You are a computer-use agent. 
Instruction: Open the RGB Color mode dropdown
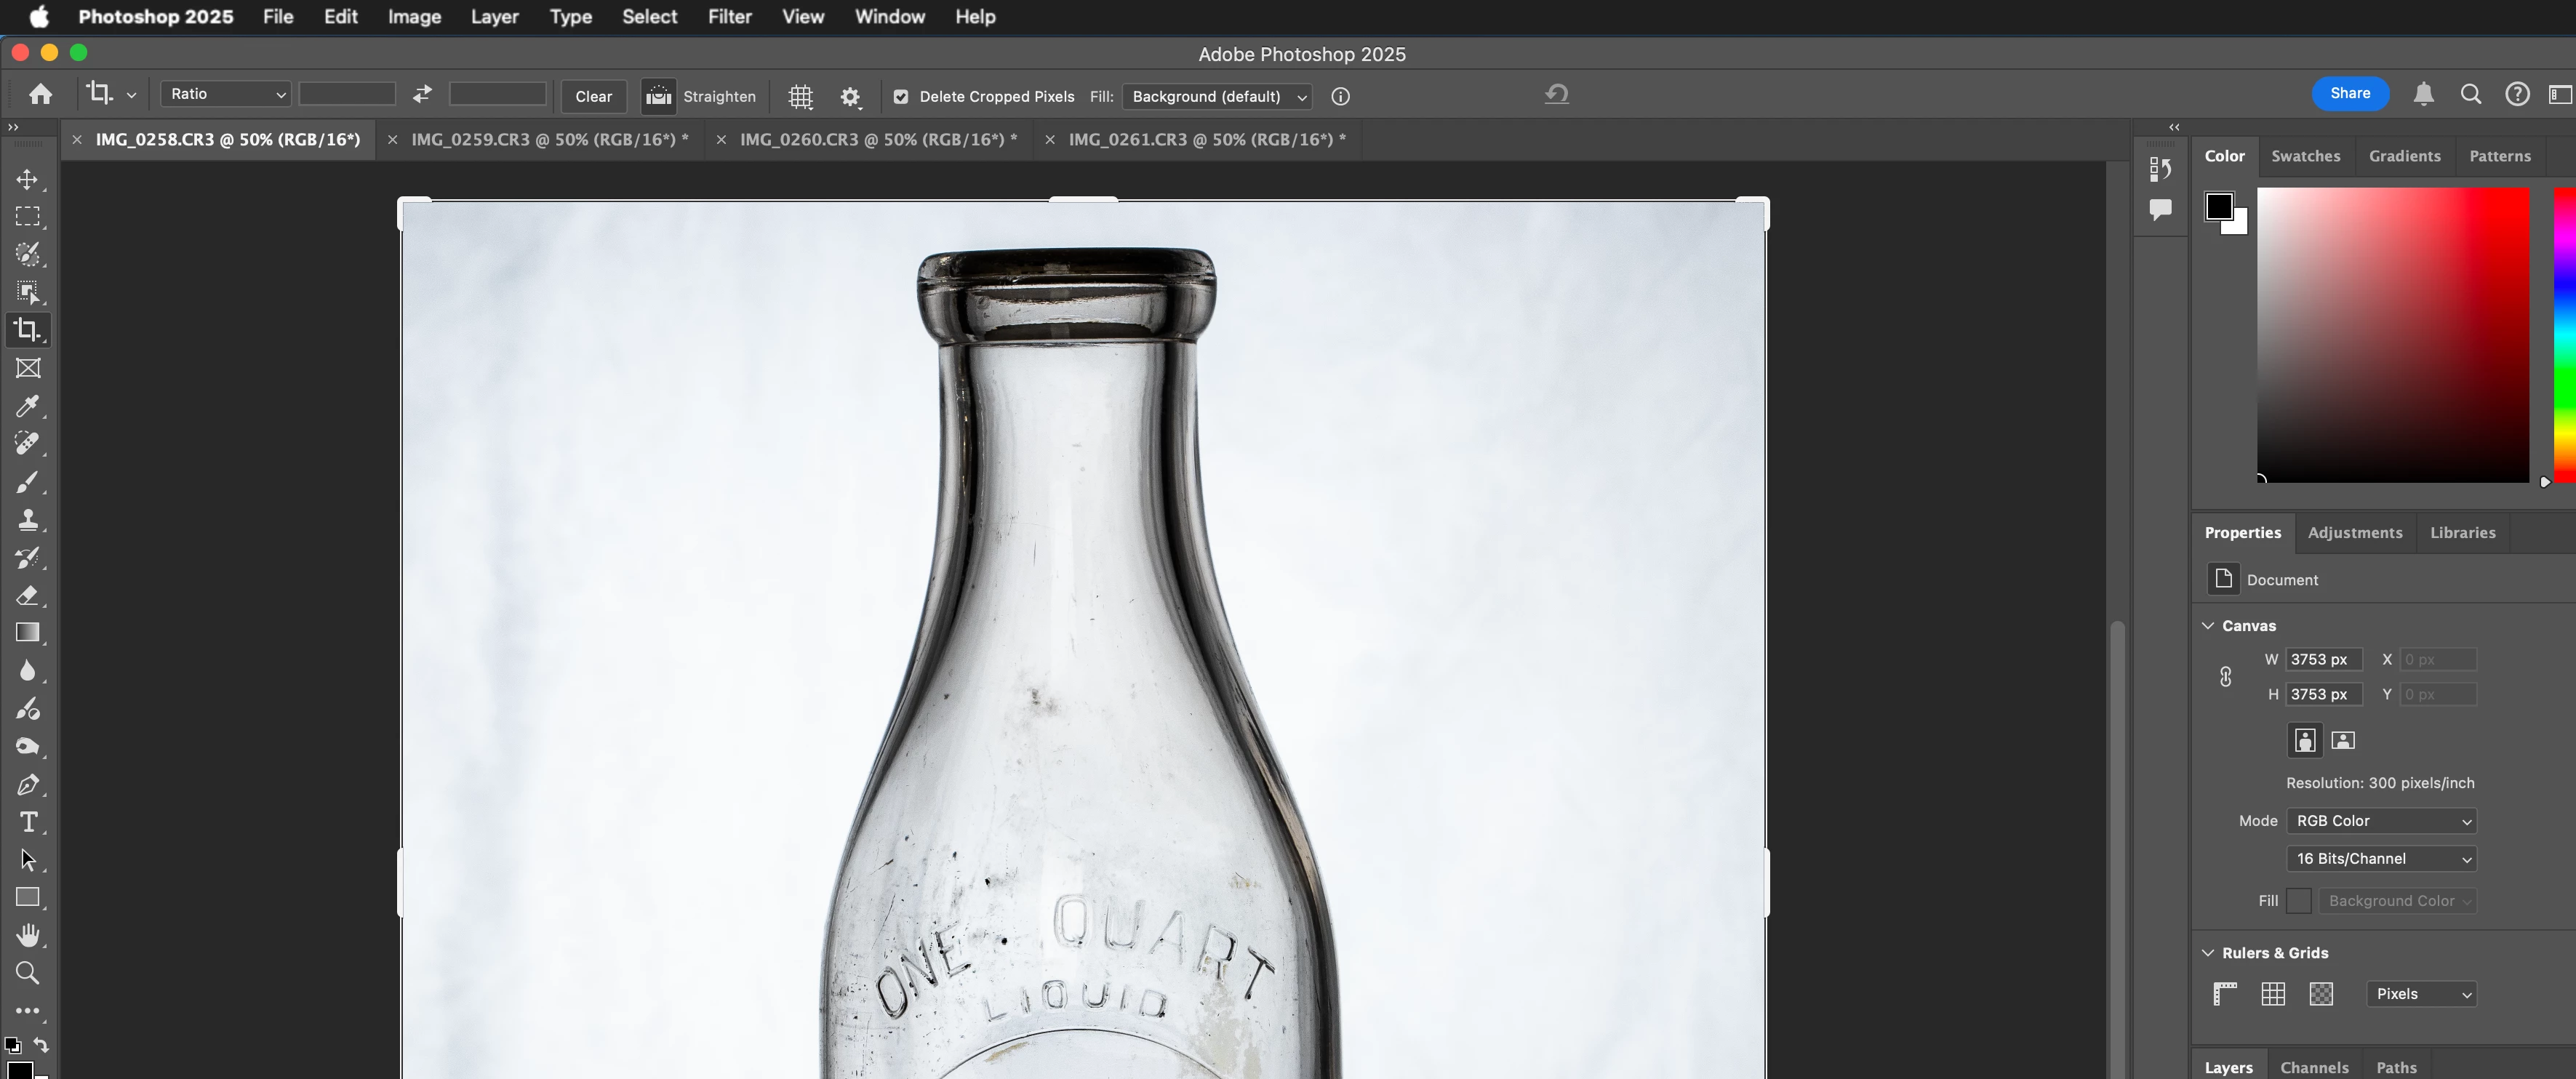pyautogui.click(x=2381, y=820)
